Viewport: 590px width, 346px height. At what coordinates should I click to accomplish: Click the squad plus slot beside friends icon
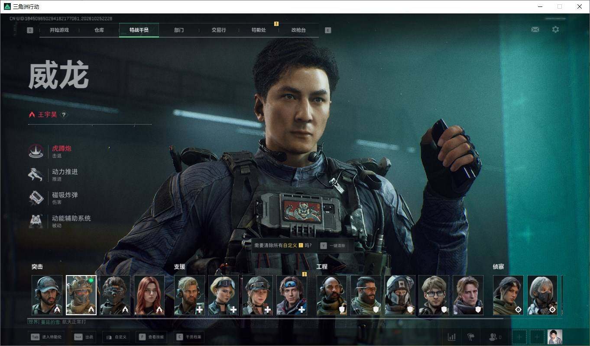[x=519, y=337]
